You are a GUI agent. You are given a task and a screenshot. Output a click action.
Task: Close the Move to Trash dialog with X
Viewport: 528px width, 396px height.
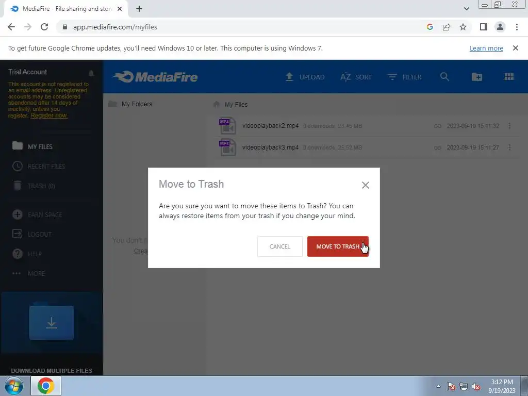[366, 185]
